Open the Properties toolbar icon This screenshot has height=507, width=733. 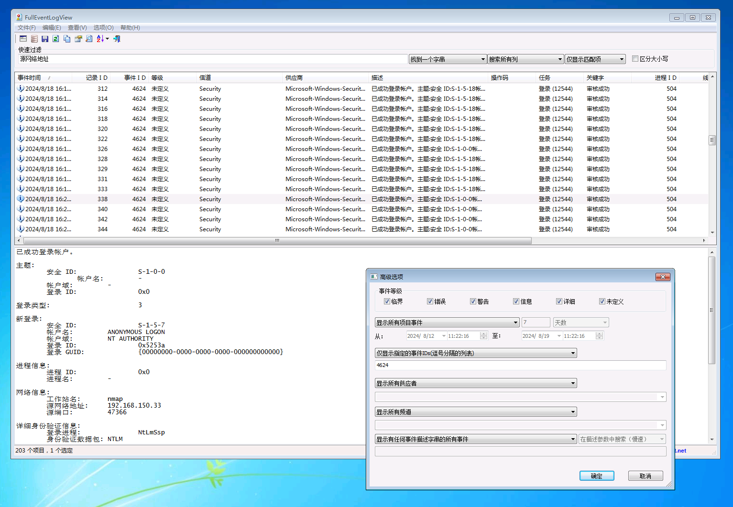click(78, 39)
